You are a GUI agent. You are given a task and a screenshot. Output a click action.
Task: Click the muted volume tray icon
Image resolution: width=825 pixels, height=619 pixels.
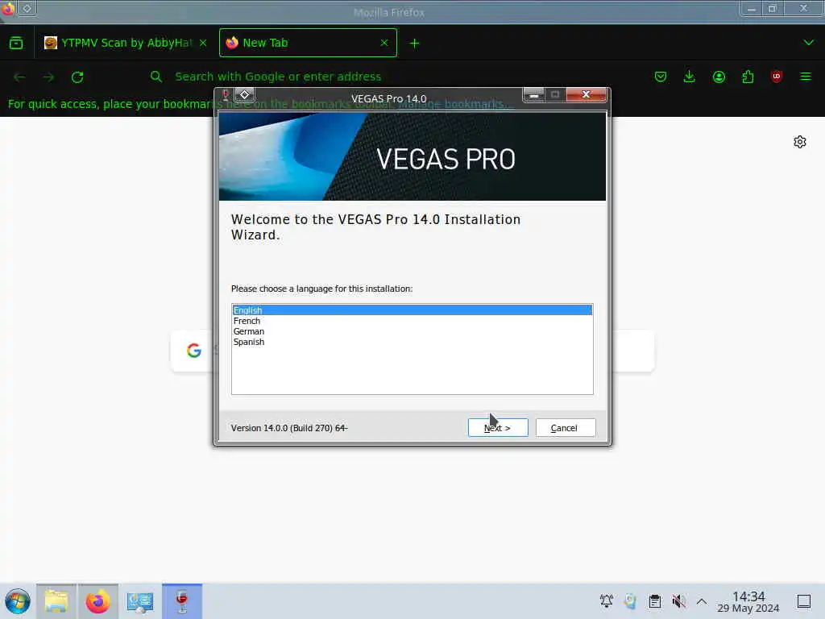coord(678,601)
